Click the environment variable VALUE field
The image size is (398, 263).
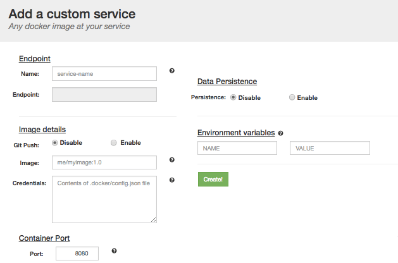[330, 148]
